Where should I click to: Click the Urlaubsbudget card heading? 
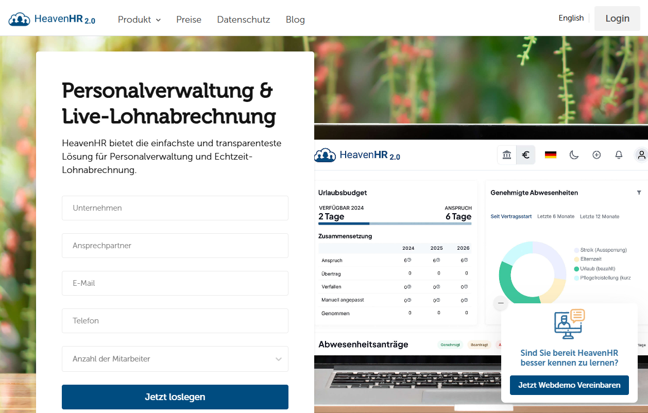point(343,193)
